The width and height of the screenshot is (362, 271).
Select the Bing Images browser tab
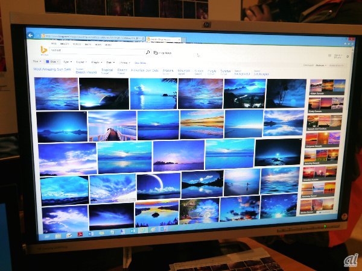tap(163, 40)
